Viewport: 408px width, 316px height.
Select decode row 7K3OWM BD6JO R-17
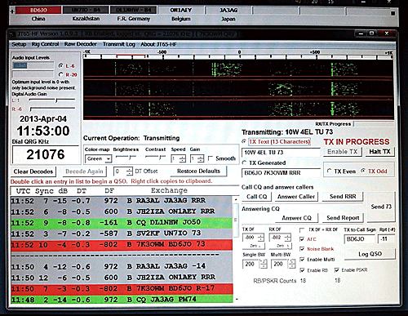click(122, 288)
